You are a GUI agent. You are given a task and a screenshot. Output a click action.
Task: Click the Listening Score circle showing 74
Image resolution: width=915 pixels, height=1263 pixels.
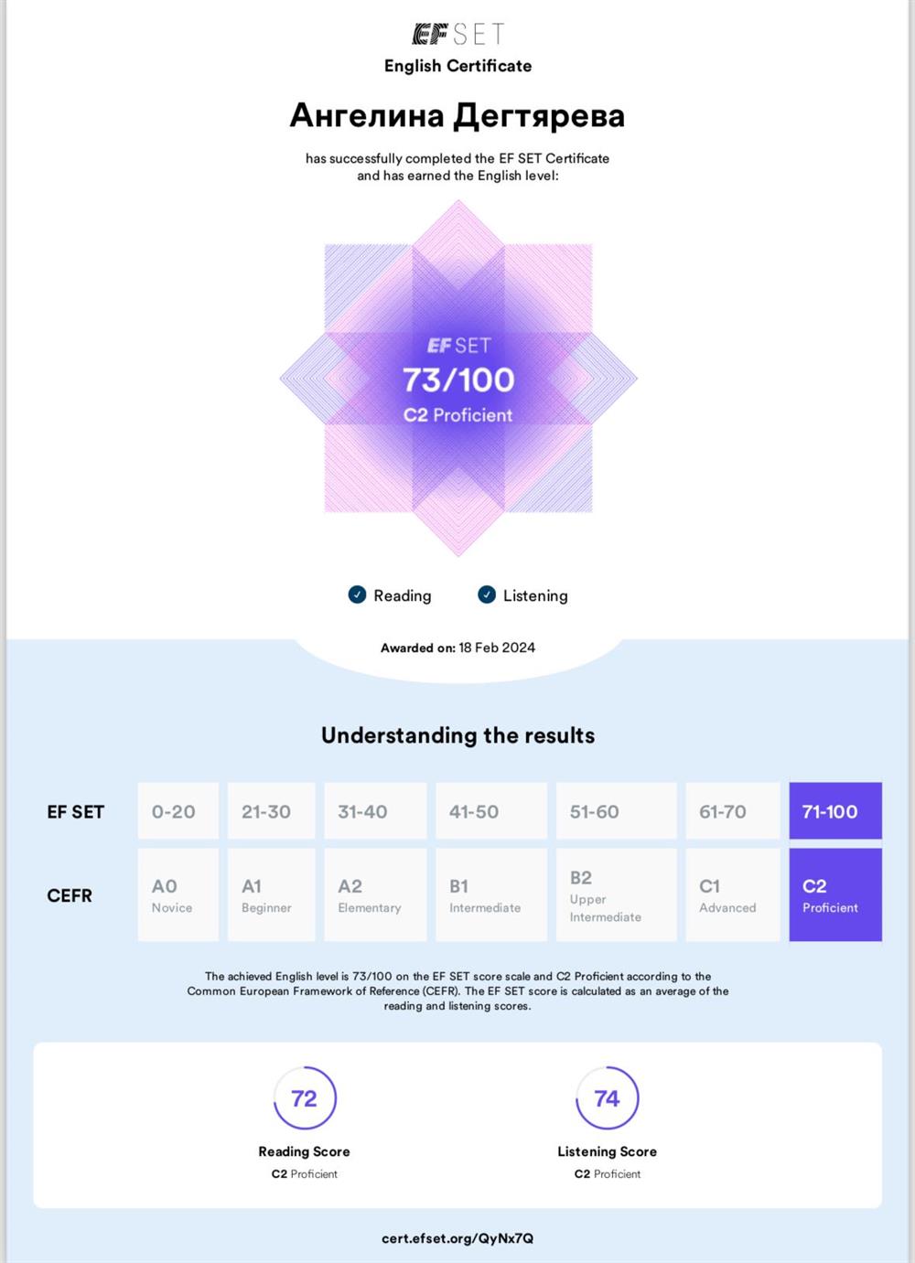point(608,1097)
